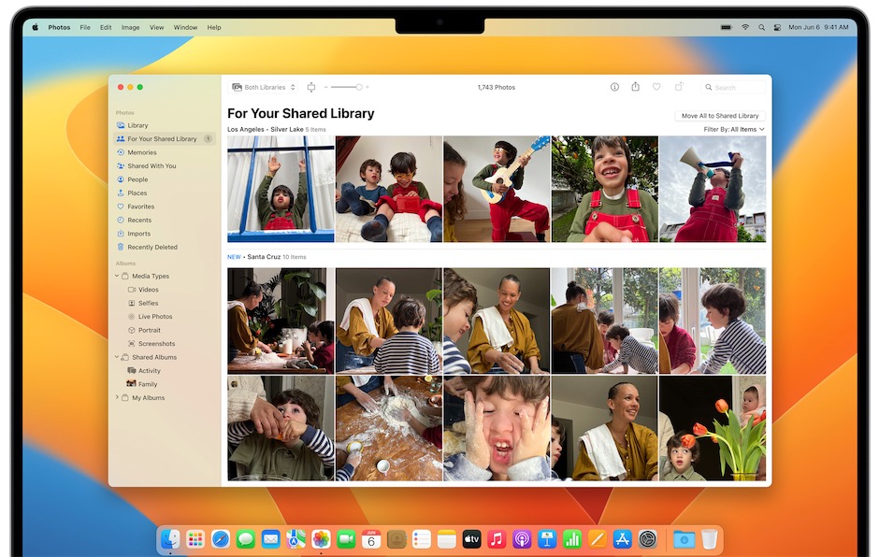Open FaceTime from the Dock
Viewport: 879px width, 557px height.
click(346, 539)
